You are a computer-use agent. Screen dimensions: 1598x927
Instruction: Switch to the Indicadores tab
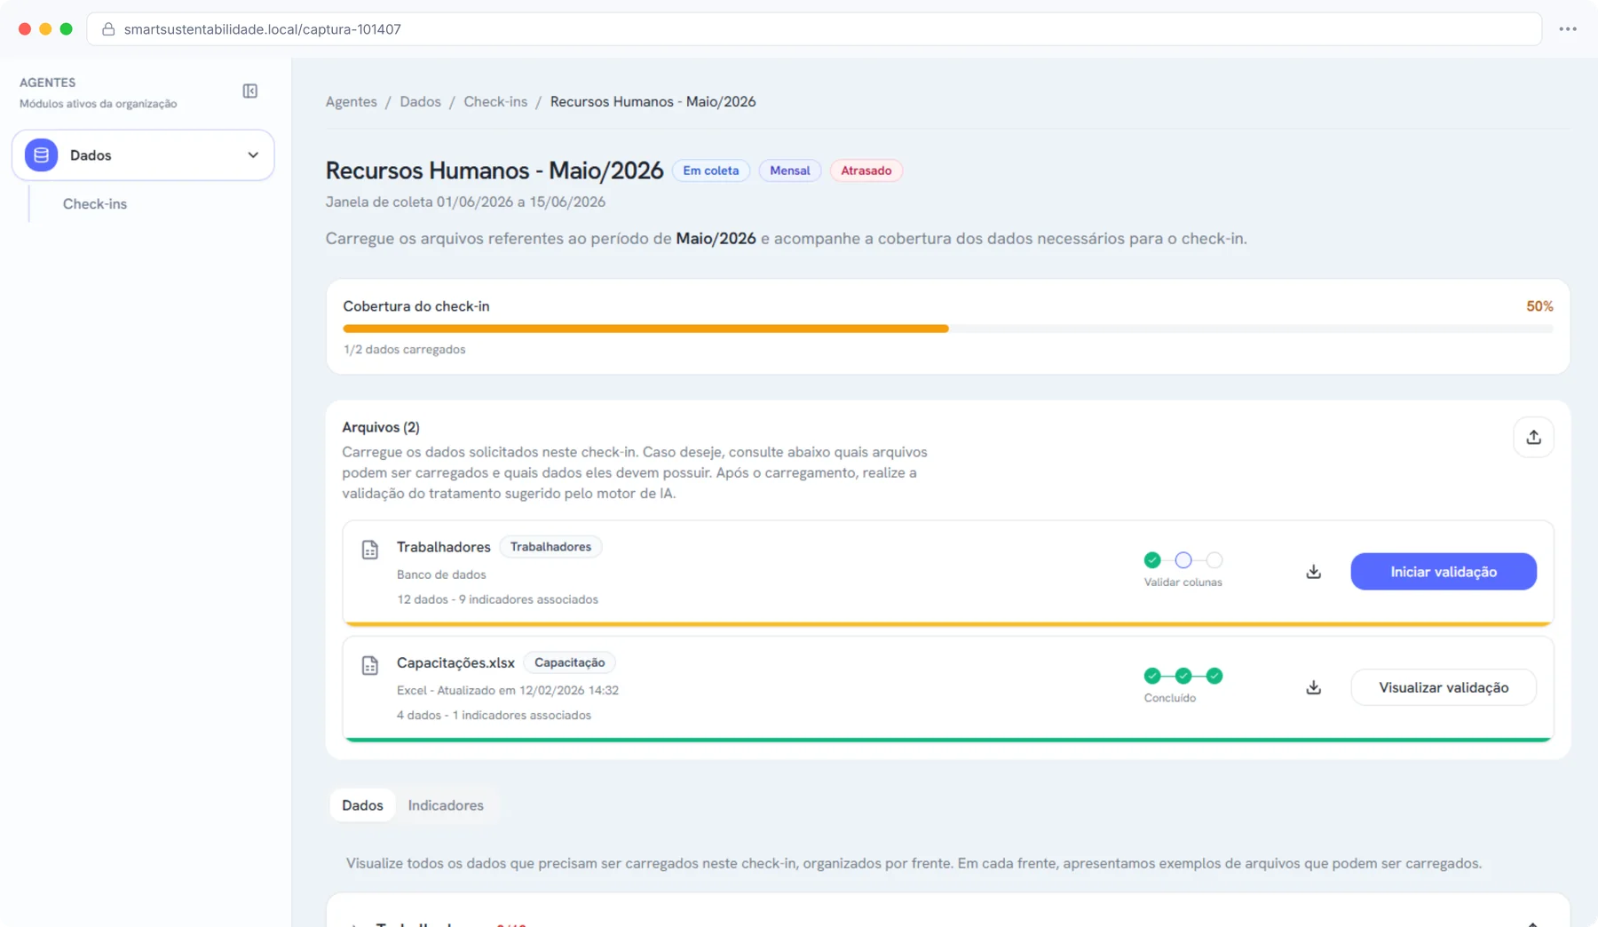point(446,805)
